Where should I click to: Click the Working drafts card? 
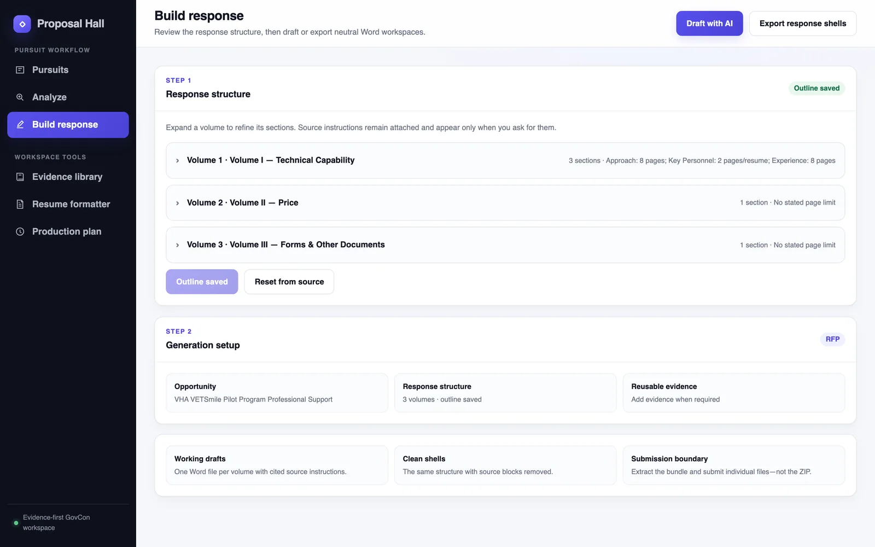tap(277, 465)
